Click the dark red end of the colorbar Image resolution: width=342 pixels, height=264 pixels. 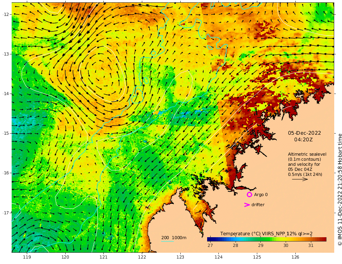point(325,240)
